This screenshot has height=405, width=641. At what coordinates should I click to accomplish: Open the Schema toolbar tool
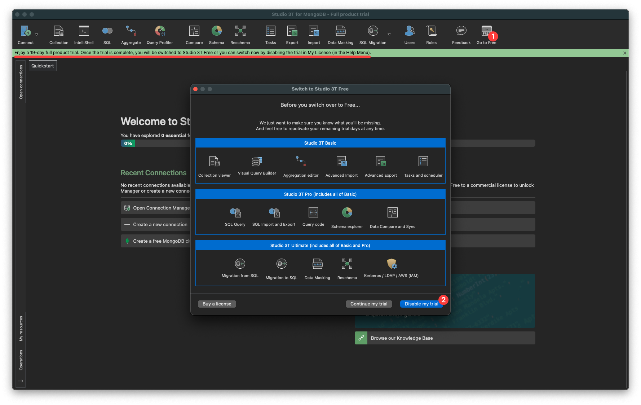[x=216, y=35]
